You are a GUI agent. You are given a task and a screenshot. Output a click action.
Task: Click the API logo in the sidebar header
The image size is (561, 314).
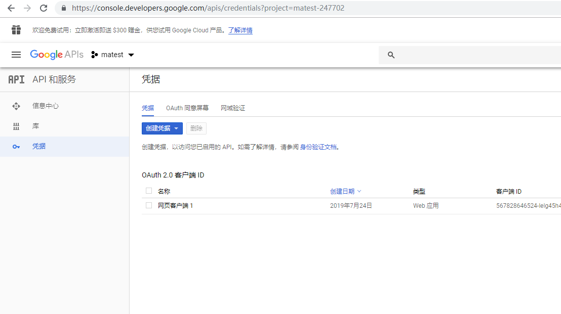pyautogui.click(x=17, y=79)
